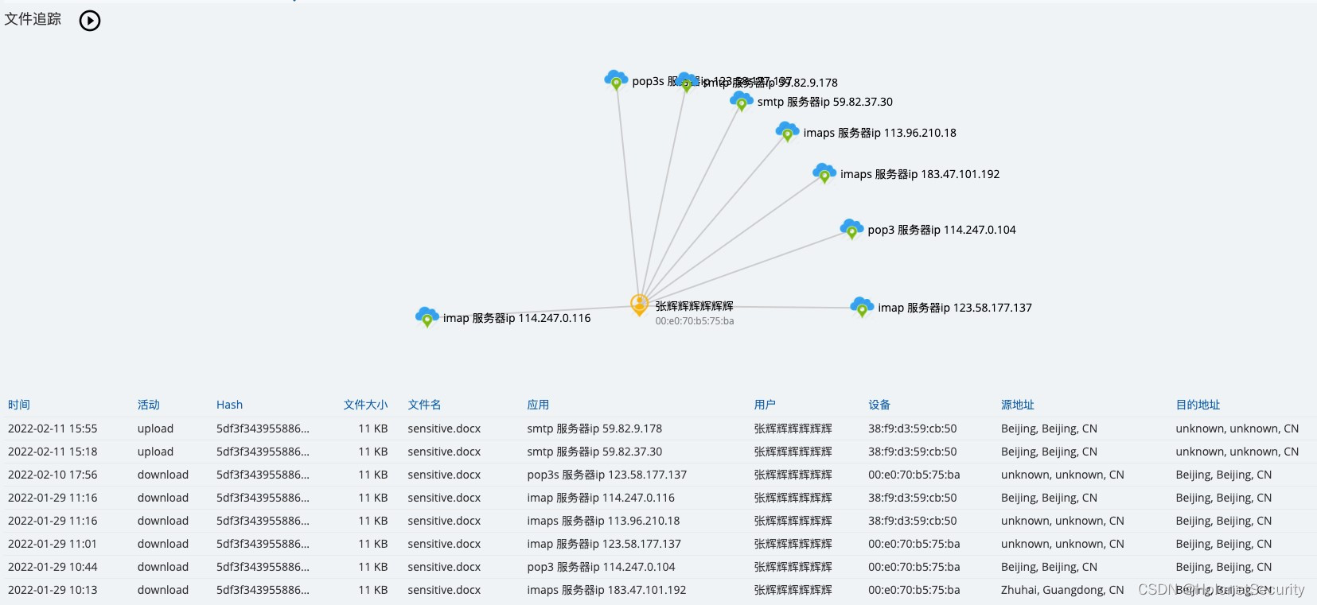
Task: Click application cell imaps 服务器ip 113.96.210.18
Action: coord(603,521)
